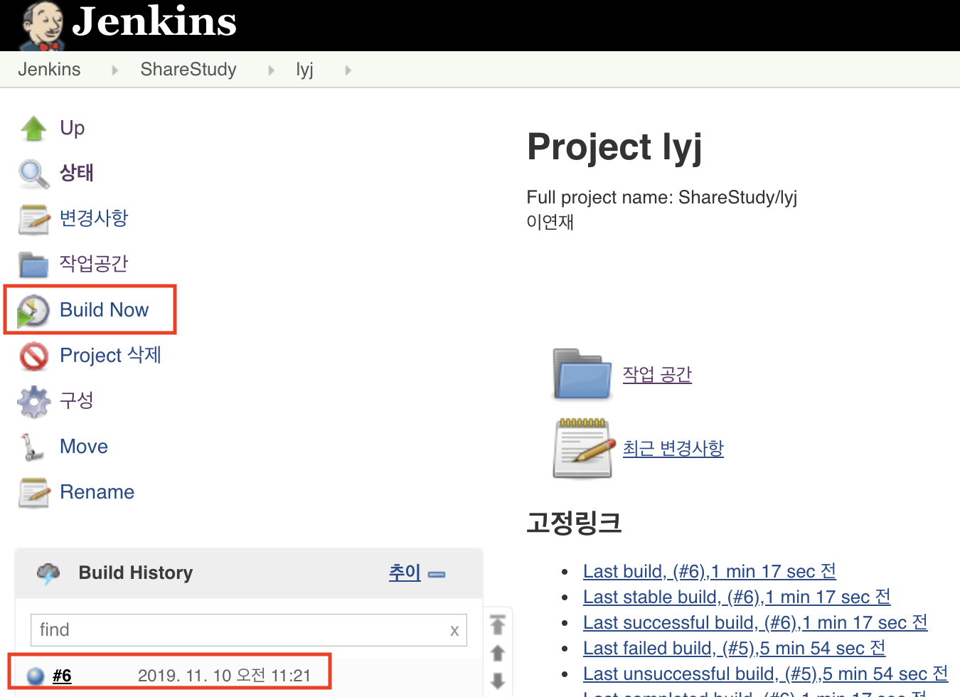Click the Build Now clock icon

(x=33, y=311)
